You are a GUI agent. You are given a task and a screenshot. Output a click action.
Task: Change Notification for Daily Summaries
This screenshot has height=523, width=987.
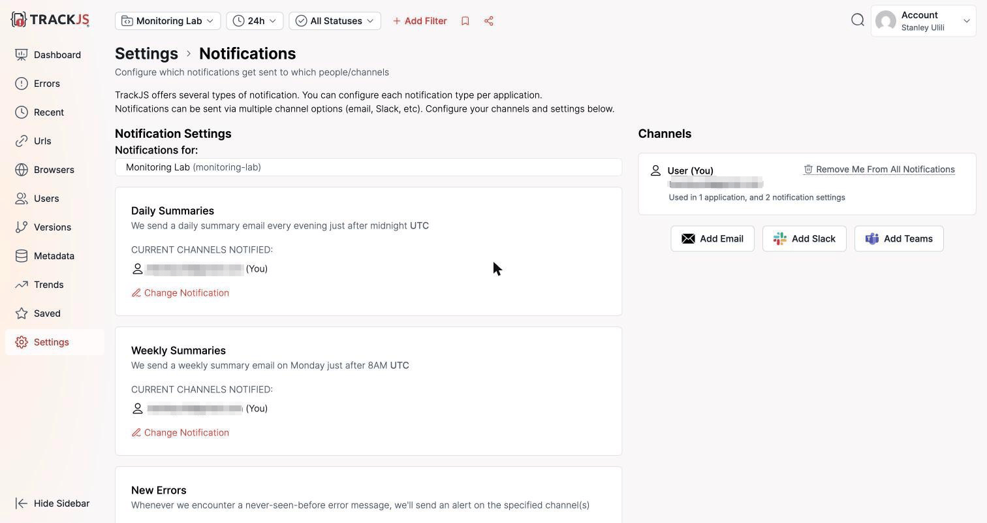coord(180,293)
